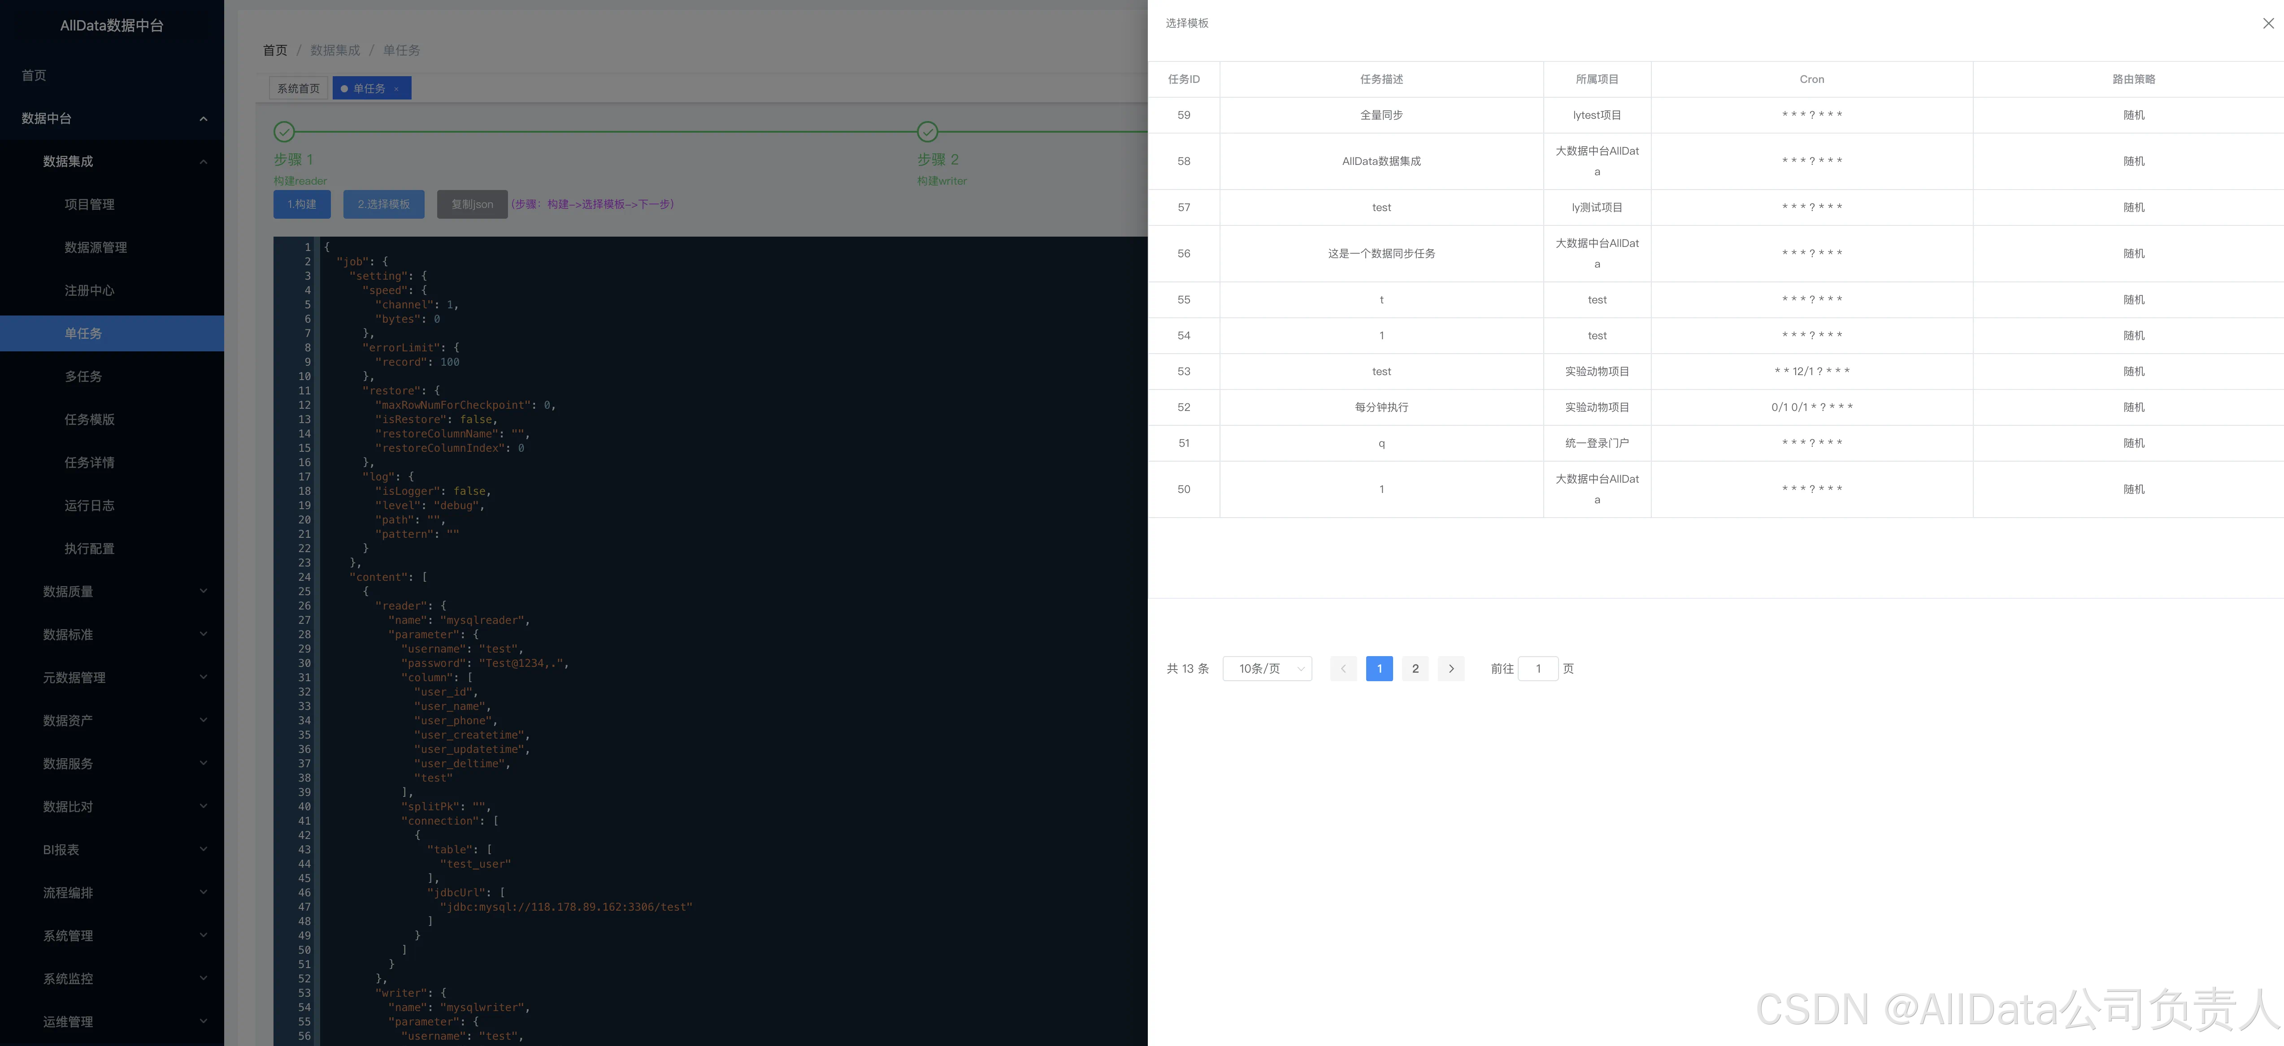Close the 单任务 tab with its x icon
The width and height of the screenshot is (2284, 1046).
[396, 89]
